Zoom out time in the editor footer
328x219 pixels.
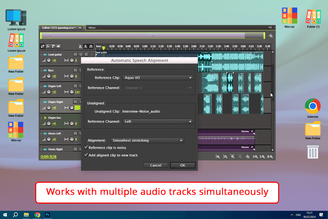[240, 157]
